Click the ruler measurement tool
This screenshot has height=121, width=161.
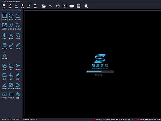(18, 76)
